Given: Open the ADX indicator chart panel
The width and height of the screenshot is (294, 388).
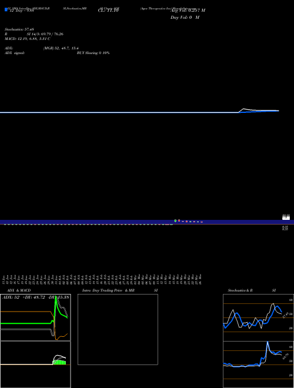Looking at the screenshot, I should [35, 317].
